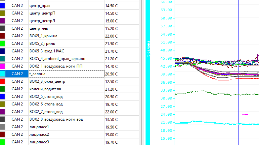
Task: Click the highlighted CAN 2 cell of t_салона
Action: tap(17, 74)
